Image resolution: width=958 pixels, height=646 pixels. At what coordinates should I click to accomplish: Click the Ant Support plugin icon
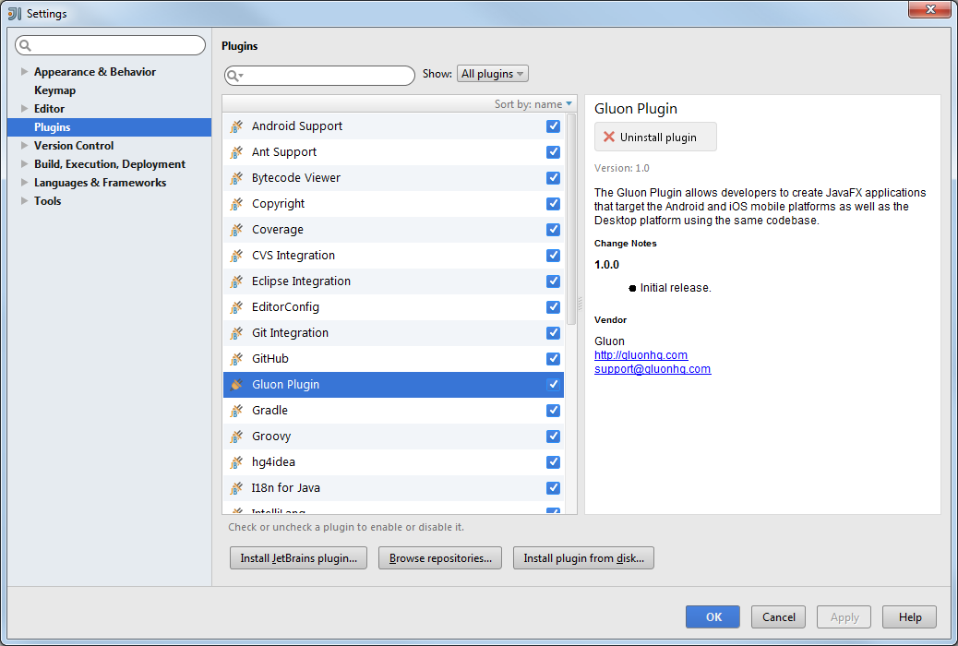(x=236, y=152)
